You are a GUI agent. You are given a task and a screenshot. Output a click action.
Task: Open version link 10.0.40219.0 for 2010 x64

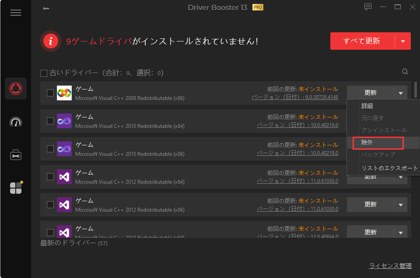pos(297,125)
